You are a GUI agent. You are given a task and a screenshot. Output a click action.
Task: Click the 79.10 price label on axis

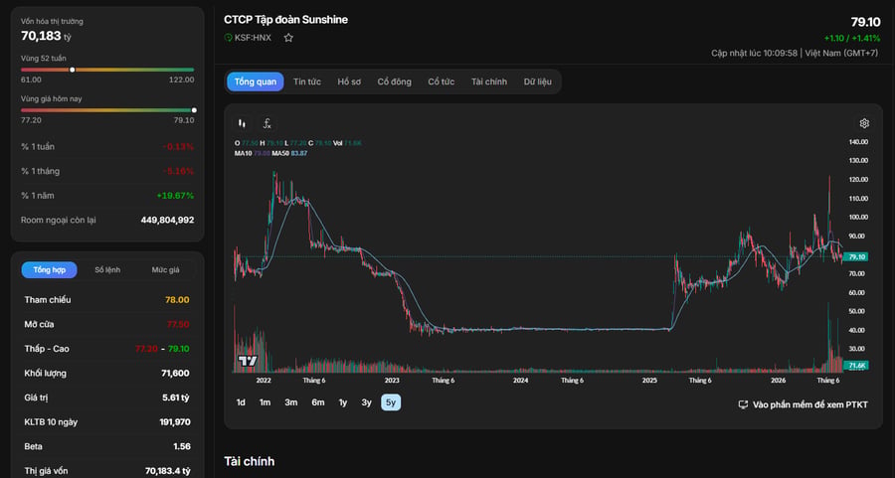857,256
